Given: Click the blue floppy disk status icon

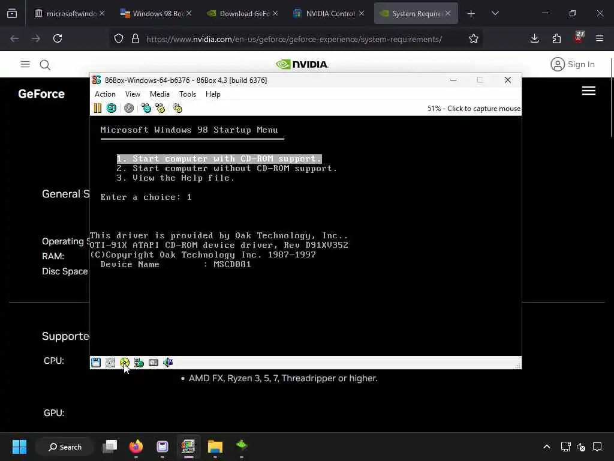Looking at the screenshot, I should click(x=96, y=363).
